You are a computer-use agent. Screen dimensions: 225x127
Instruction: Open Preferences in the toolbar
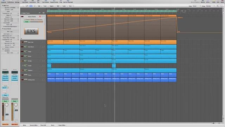pos(11,1)
